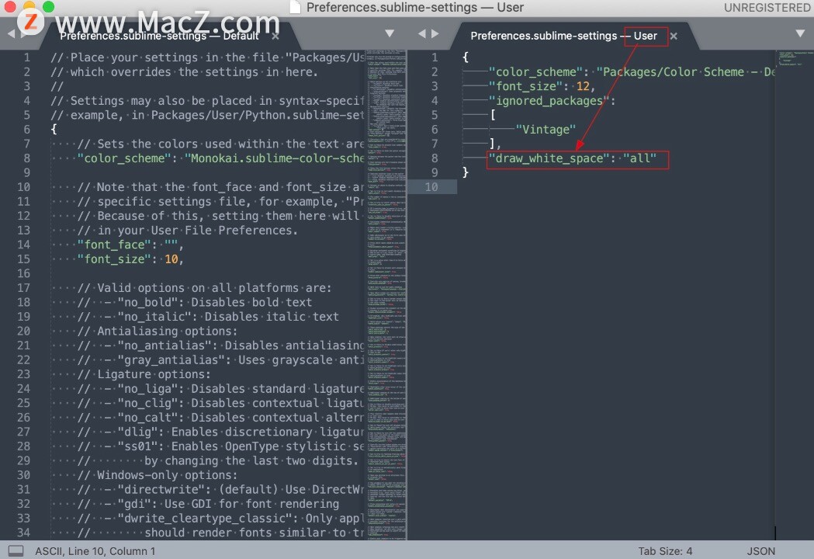The image size is (814, 559).
Task: Click line number 8 in right gutter
Action: (435, 158)
